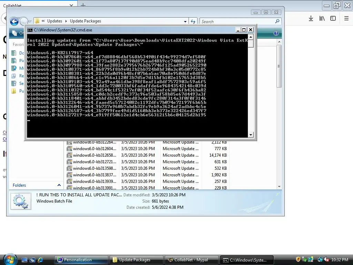
Task: Switch to the Update Packages taskbar button
Action: (x=136, y=260)
